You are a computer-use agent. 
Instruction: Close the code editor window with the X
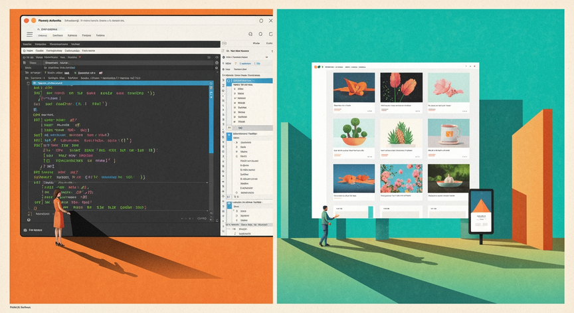point(270,21)
